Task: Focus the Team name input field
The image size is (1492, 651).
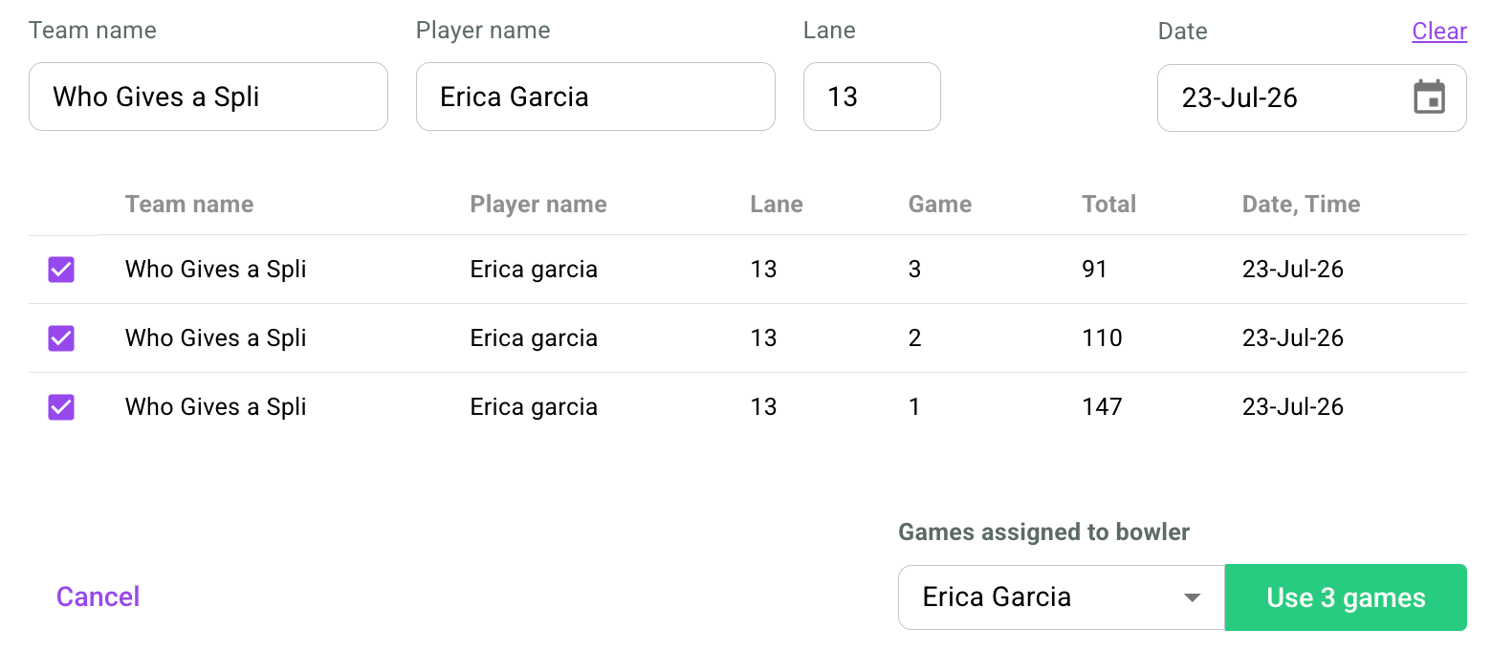Action: tap(208, 97)
